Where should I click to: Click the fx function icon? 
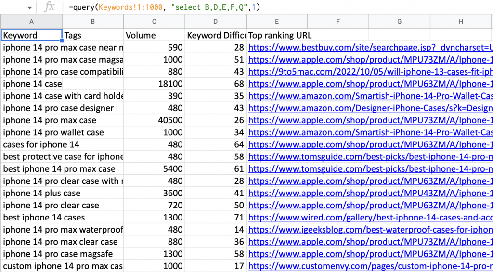pos(50,7)
